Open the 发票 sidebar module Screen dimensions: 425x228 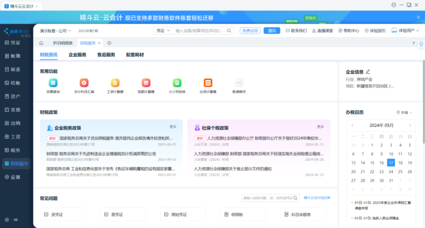tap(13, 110)
